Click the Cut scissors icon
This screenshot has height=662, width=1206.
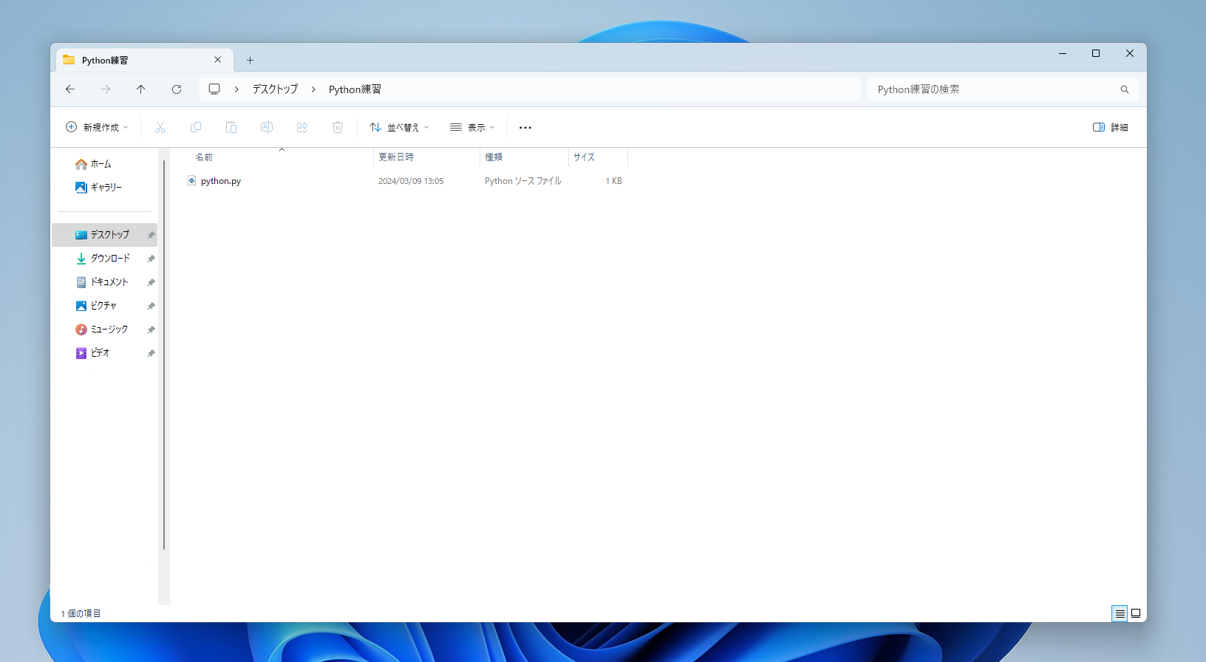(x=160, y=127)
